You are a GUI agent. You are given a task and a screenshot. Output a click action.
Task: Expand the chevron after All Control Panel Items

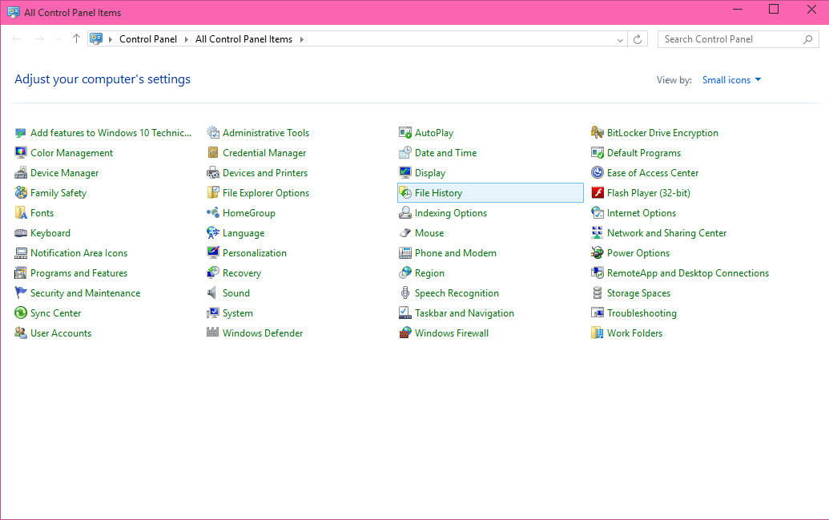301,40
